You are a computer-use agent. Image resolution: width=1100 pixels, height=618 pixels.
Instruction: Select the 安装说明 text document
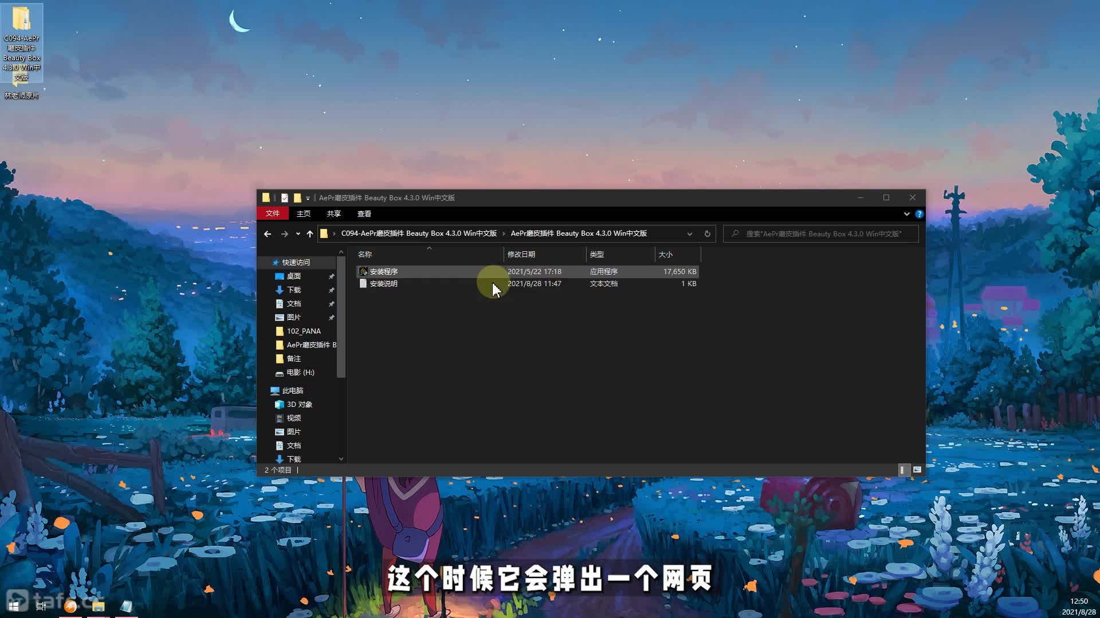point(527,283)
